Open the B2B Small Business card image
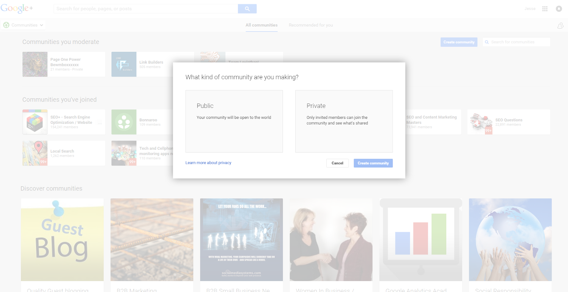 click(241, 240)
